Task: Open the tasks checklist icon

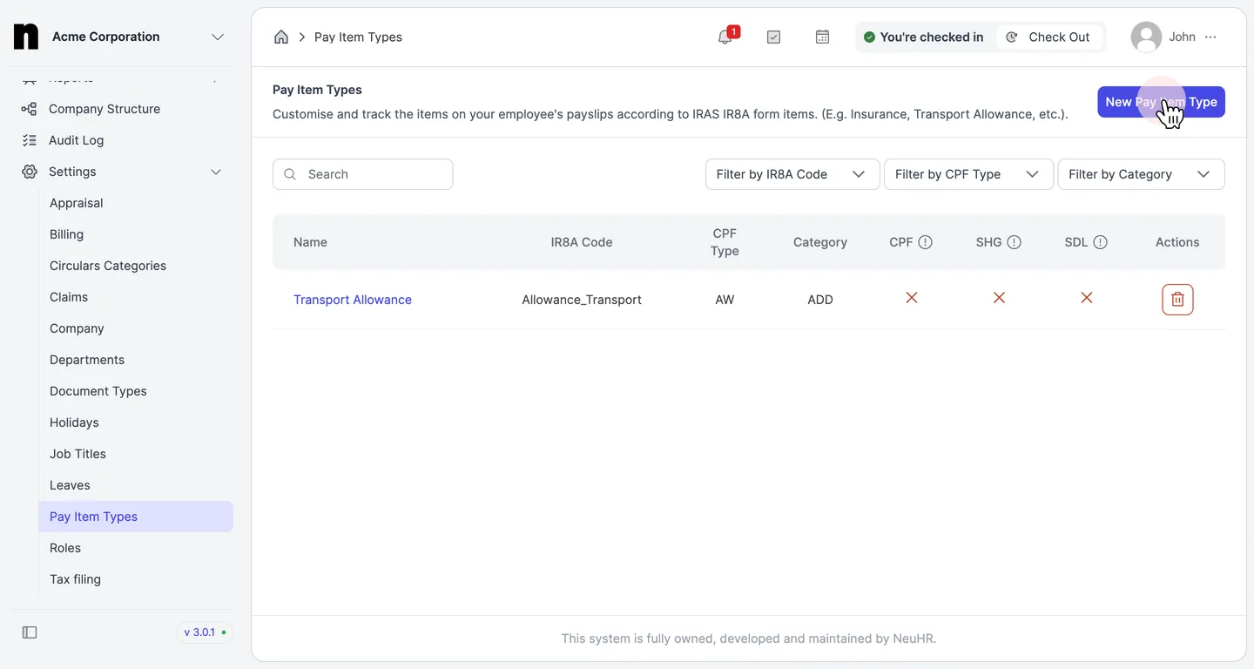Action: (773, 37)
